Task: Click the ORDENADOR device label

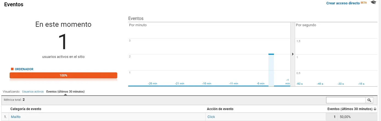Action: (24, 69)
